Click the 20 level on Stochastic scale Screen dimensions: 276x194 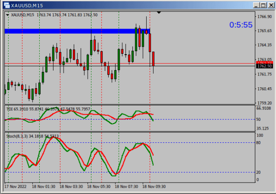click(258, 172)
